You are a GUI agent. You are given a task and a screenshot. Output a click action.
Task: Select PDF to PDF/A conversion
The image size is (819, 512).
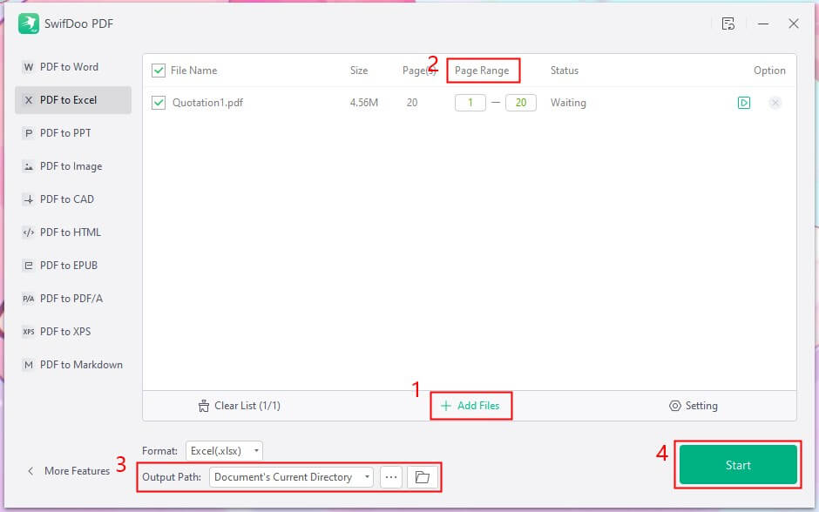(x=73, y=299)
